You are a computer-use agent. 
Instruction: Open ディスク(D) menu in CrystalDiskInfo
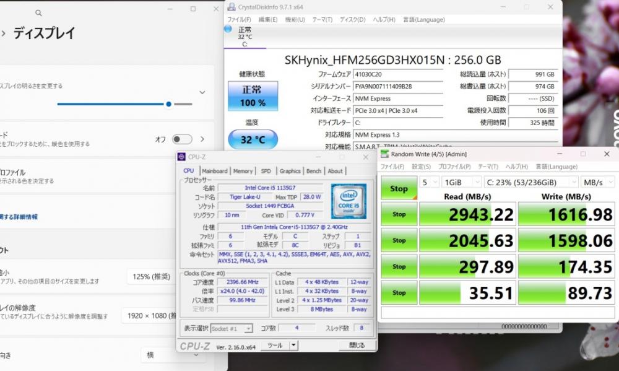353,19
